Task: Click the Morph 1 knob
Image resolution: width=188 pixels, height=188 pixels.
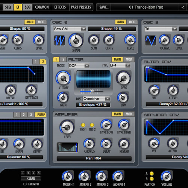Action: [x=68, y=176]
